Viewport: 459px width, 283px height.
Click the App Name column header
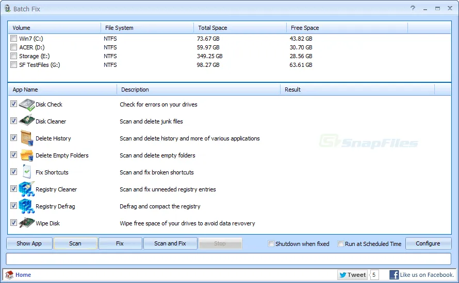(62, 90)
